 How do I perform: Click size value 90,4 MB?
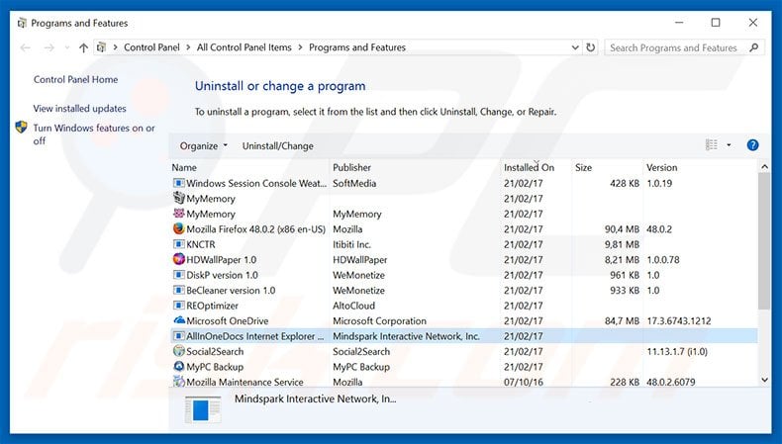[622, 229]
